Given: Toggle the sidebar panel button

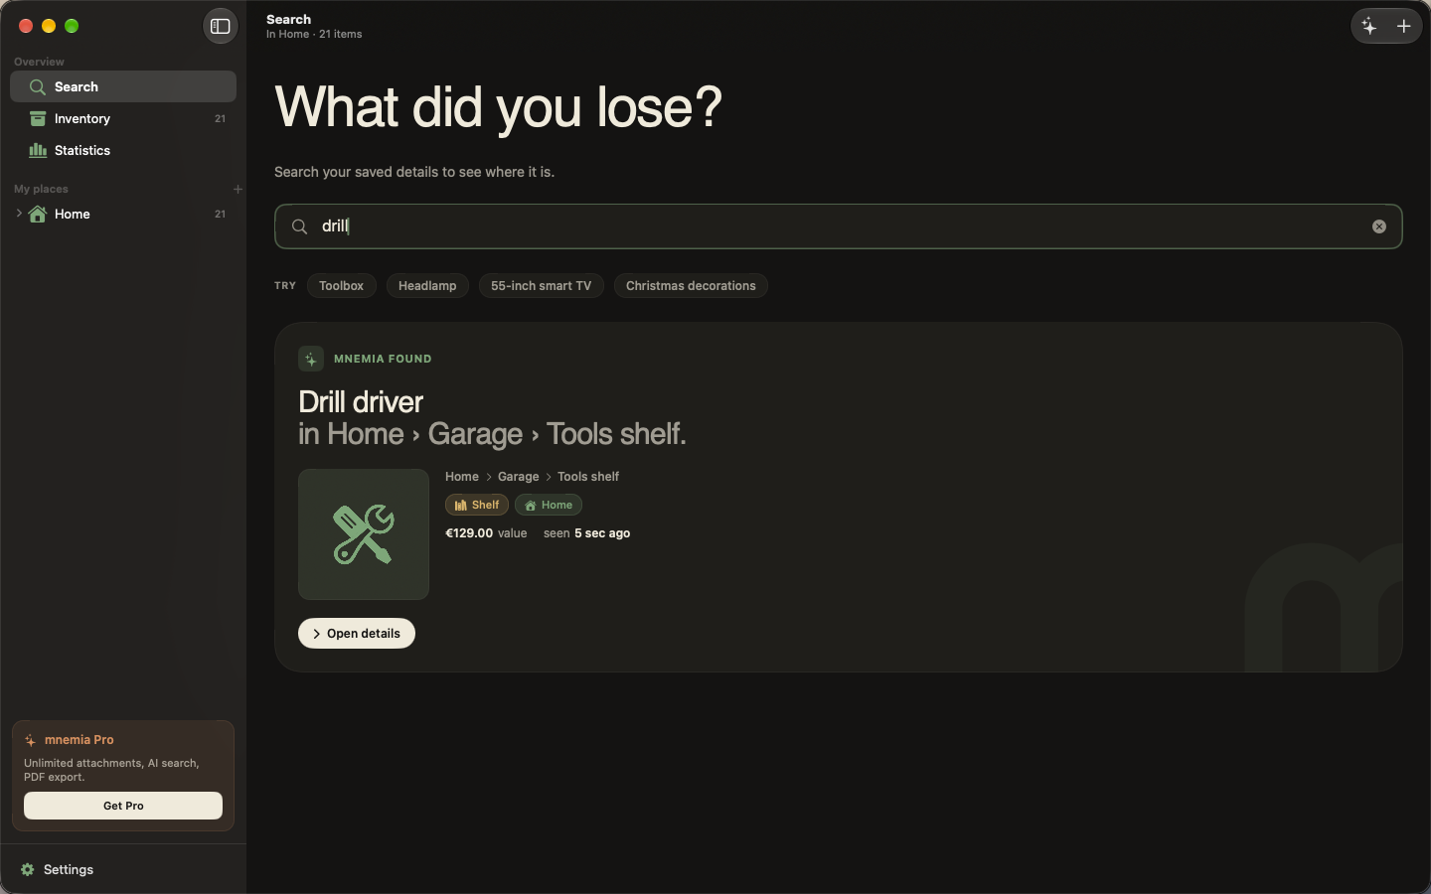Looking at the screenshot, I should pyautogui.click(x=221, y=27).
